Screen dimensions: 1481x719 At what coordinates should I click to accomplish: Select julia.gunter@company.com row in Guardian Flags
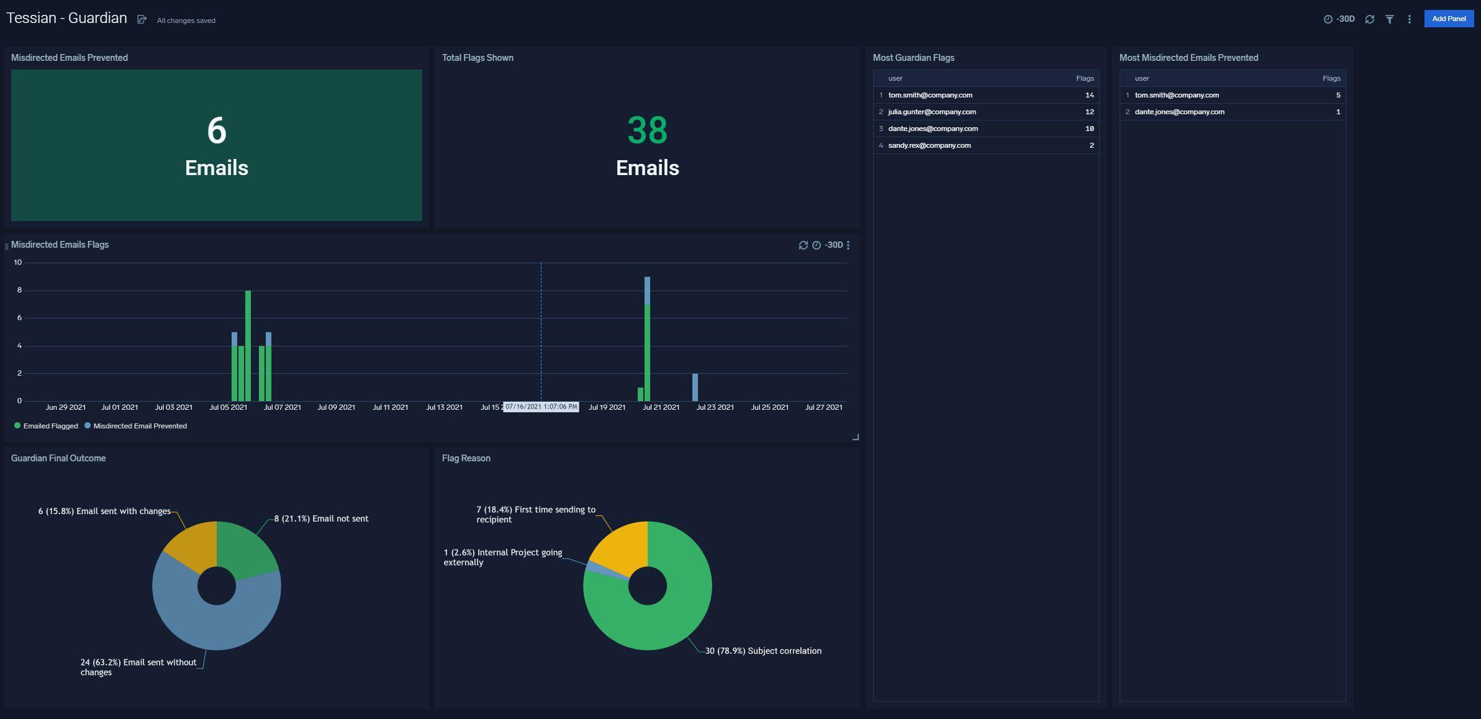931,112
